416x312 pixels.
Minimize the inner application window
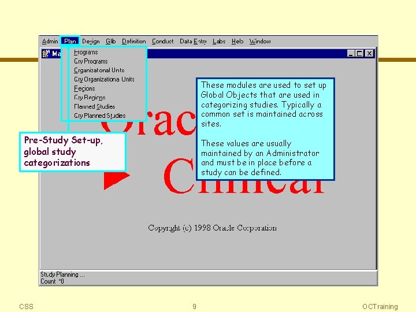[x=351, y=54]
